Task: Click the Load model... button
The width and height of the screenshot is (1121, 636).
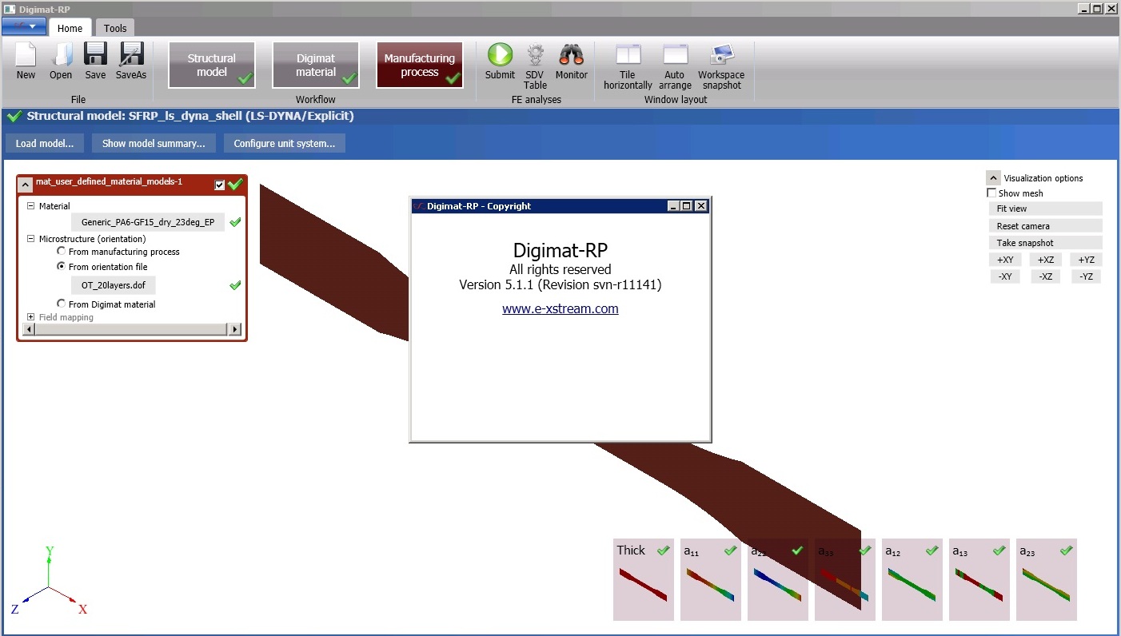Action: [x=45, y=144]
